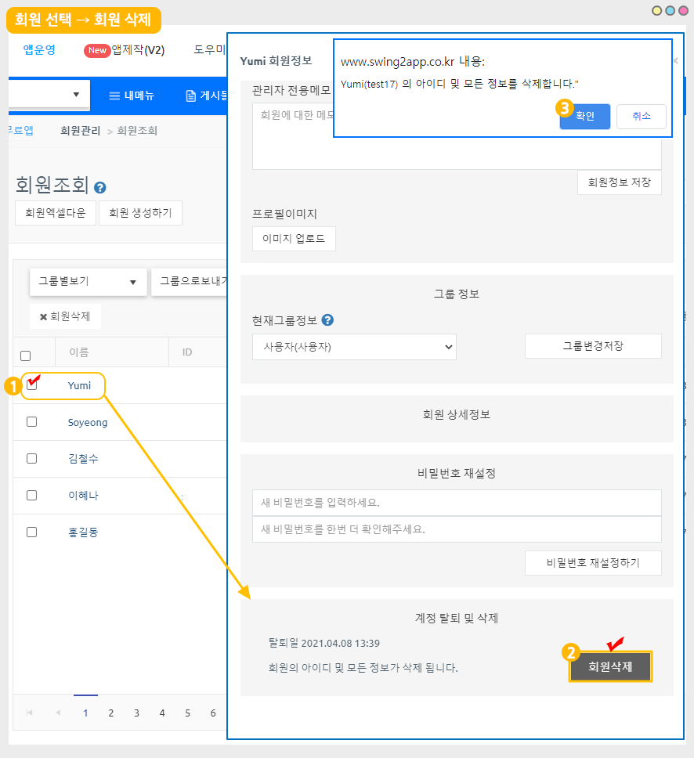The image size is (694, 758).
Task: Toggle the select-all checkbox in table header
Action: [x=25, y=355]
